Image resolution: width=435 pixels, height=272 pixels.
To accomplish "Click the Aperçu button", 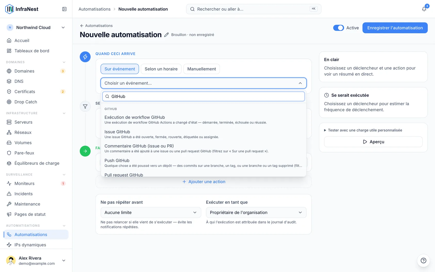I will [373, 142].
